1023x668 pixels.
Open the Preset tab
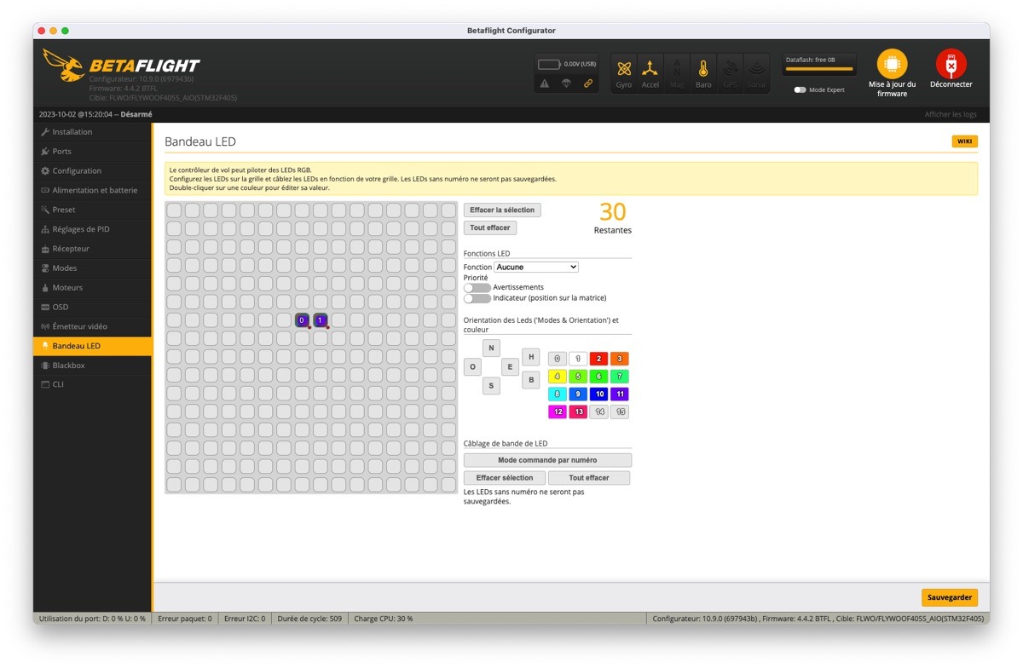93,210
